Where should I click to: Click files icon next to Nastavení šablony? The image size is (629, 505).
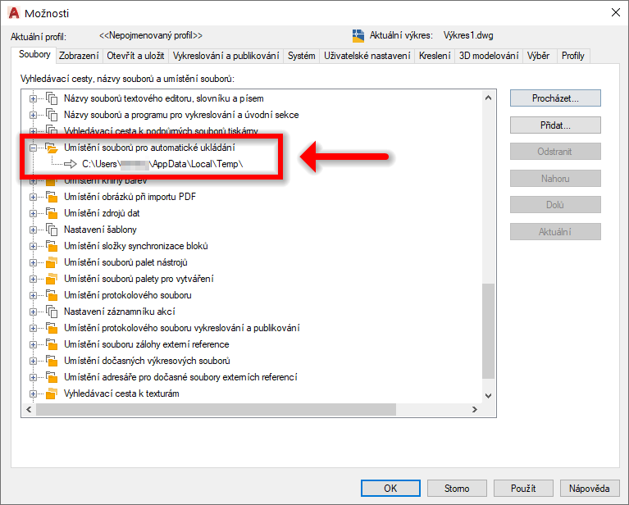click(x=51, y=230)
